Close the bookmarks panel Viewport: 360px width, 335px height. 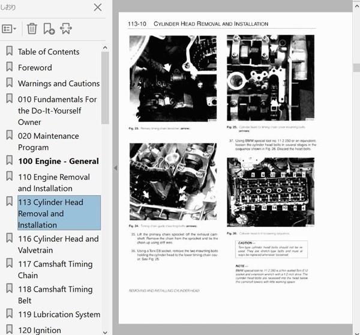click(98, 7)
